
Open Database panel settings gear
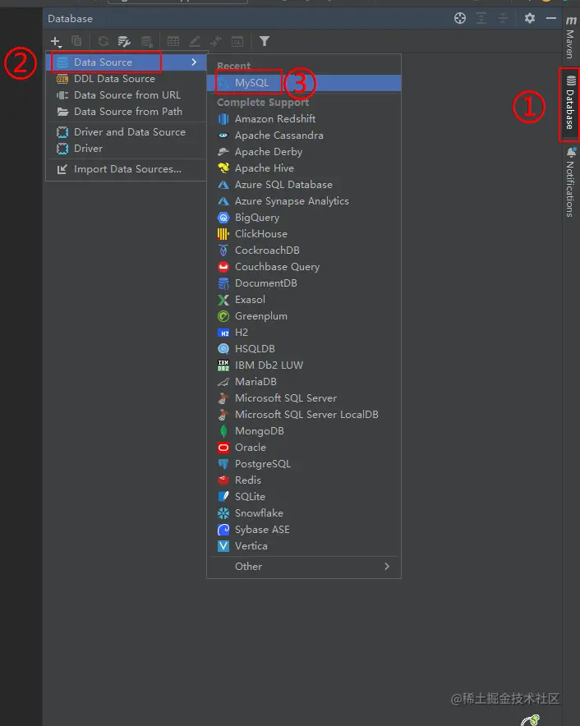[530, 18]
